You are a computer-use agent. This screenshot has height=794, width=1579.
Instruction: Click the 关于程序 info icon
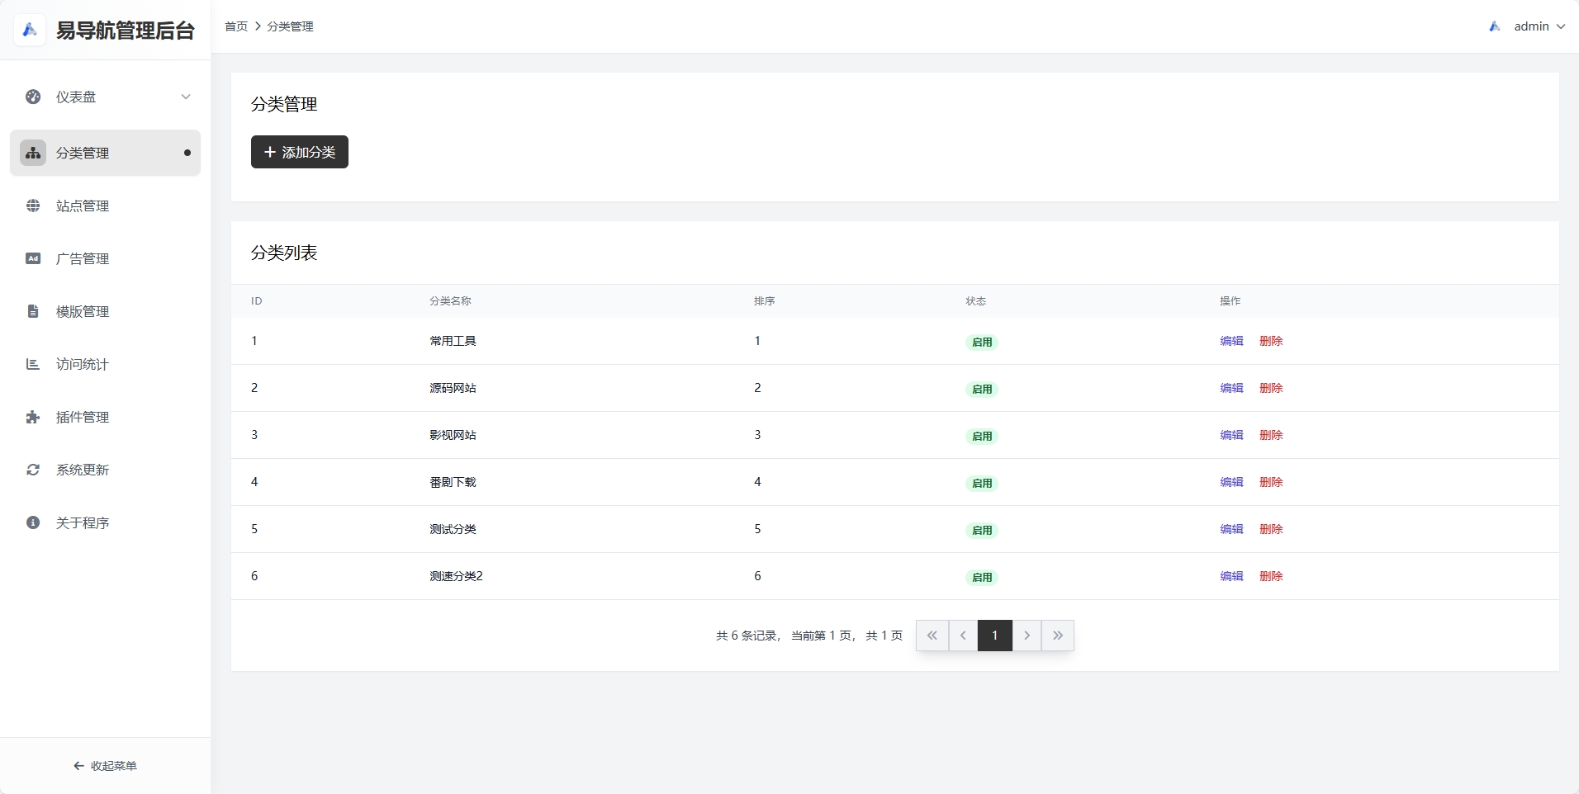pyautogui.click(x=32, y=522)
